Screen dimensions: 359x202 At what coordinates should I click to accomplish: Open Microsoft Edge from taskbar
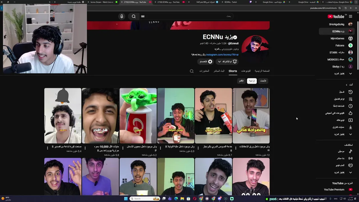[176, 199]
